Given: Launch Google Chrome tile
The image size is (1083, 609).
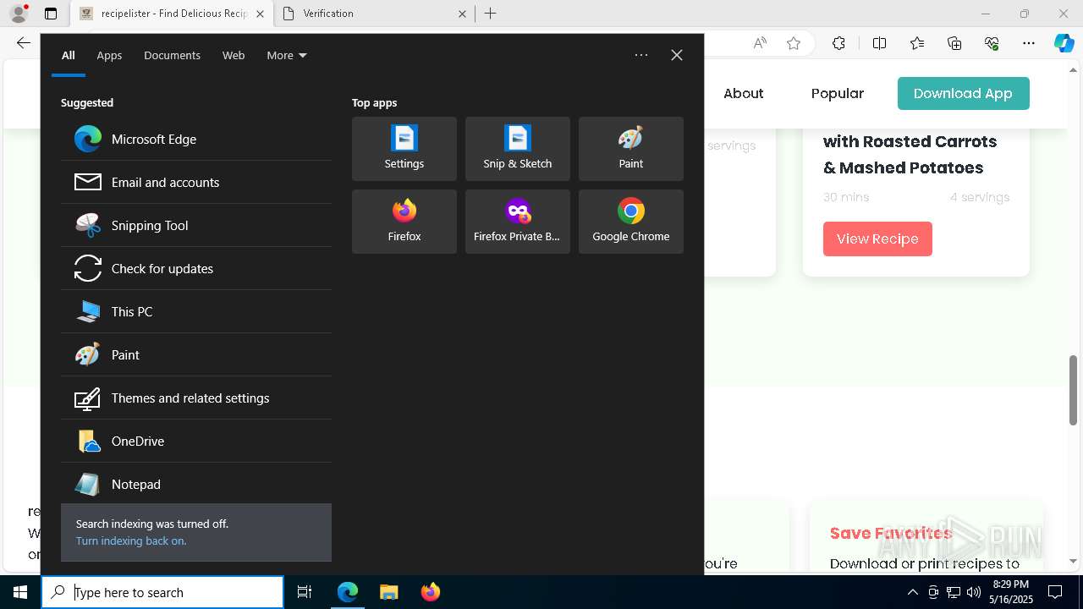Looking at the screenshot, I should coord(631,222).
